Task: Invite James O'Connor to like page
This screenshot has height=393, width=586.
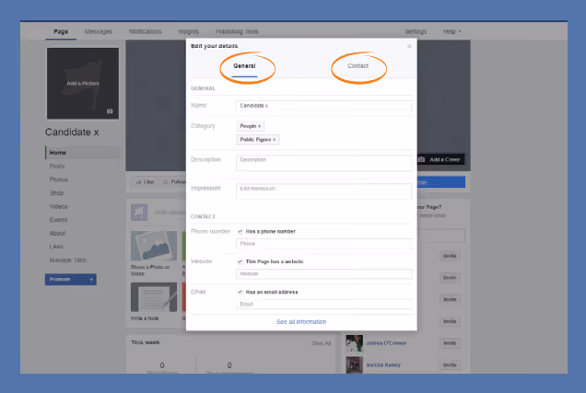Action: point(450,343)
